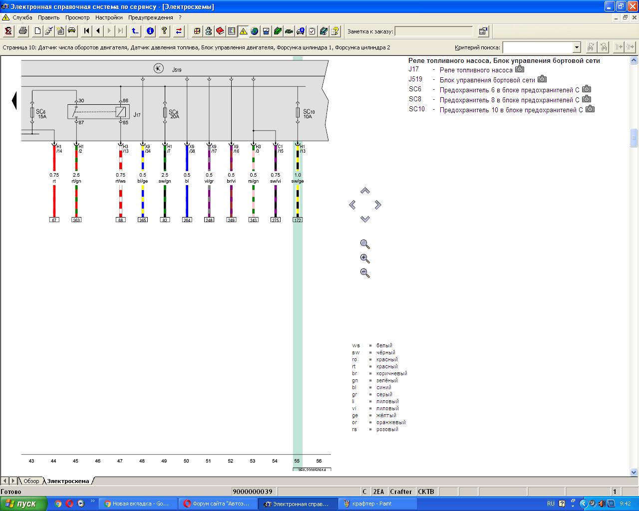The width and height of the screenshot is (639, 511).
Task: Click the red book toolbar icon
Action: click(x=220, y=31)
